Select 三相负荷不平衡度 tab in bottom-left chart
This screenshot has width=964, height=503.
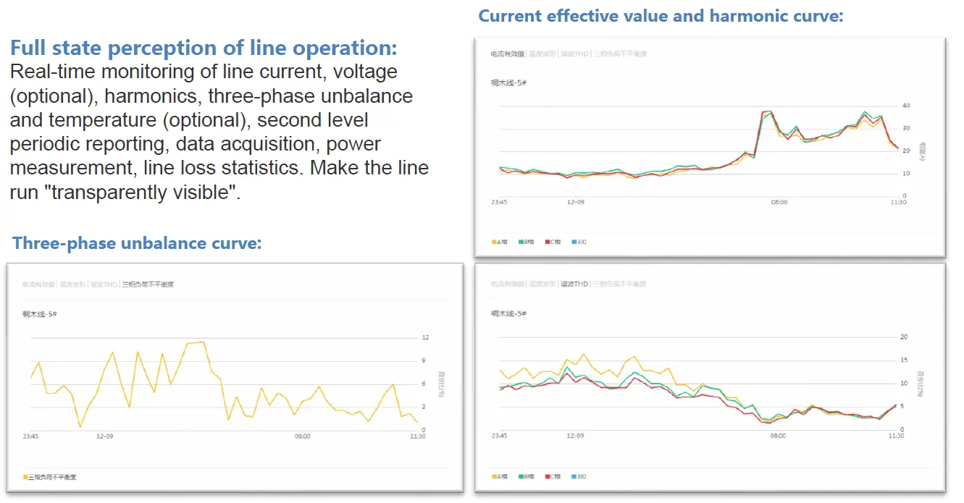147,284
